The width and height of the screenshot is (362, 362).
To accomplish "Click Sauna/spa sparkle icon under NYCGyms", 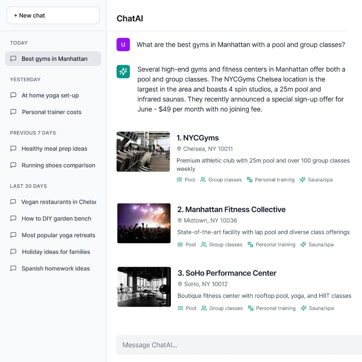I will [x=302, y=180].
